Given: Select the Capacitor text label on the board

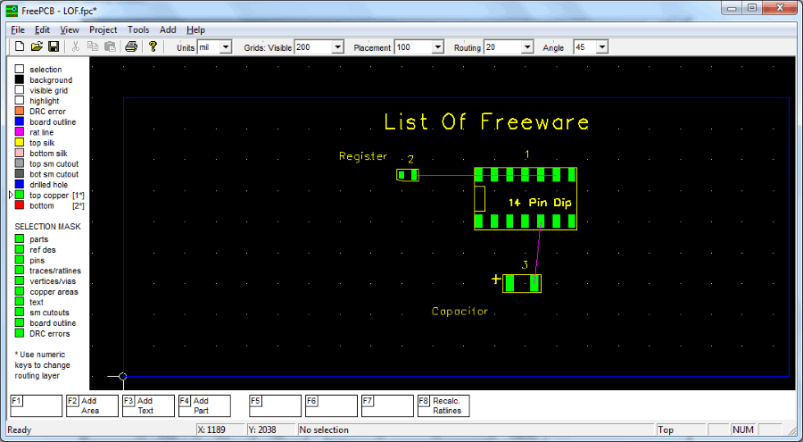Looking at the screenshot, I should click(x=459, y=312).
